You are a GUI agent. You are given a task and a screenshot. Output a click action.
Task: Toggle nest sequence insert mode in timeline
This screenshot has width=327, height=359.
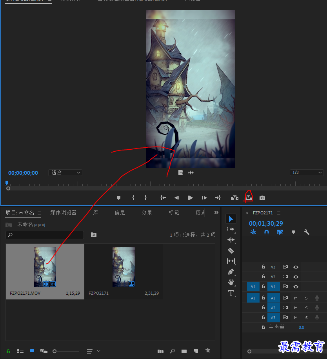[x=253, y=232]
